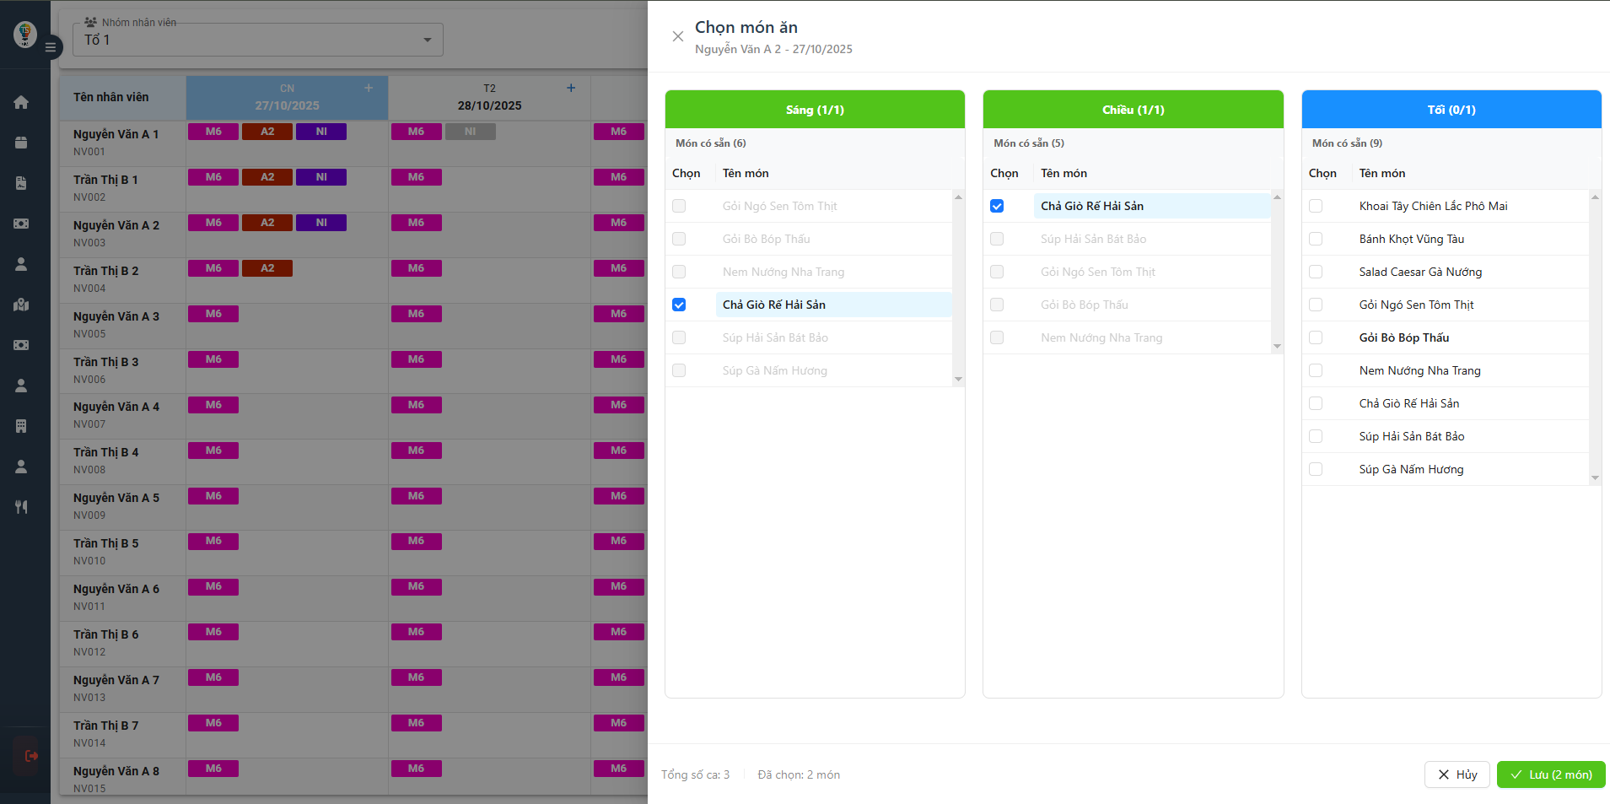Select the Sáng (1/1) shift header

click(815, 110)
